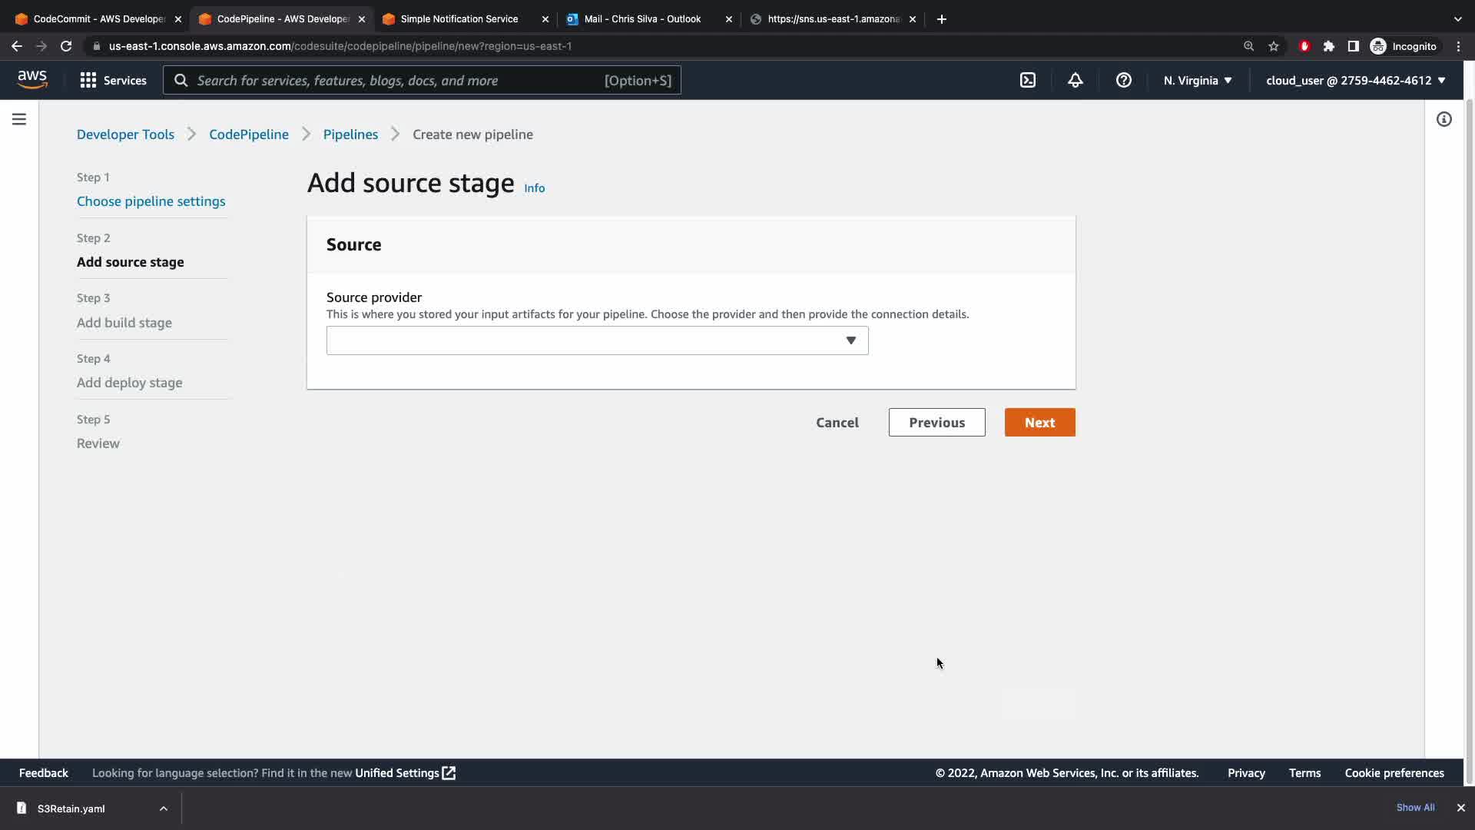Expand the N. Virginia region selector
The height and width of the screenshot is (830, 1475).
tap(1197, 81)
